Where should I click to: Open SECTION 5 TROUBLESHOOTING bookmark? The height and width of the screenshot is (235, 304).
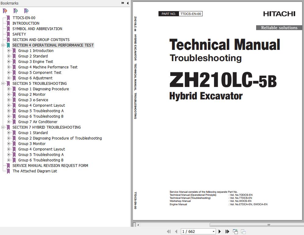[40, 84]
